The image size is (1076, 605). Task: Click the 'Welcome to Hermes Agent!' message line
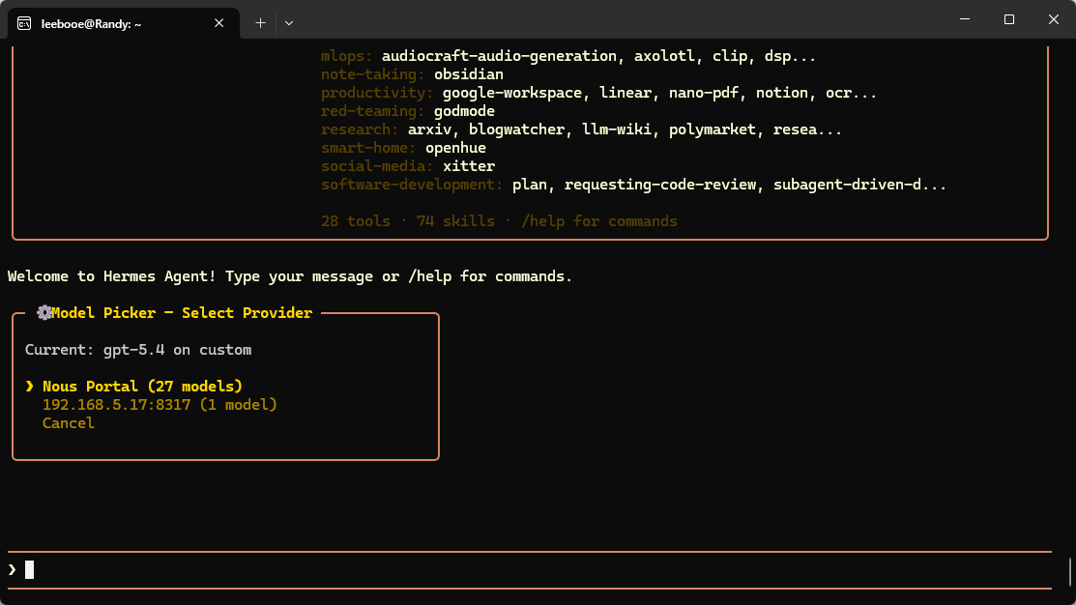(290, 276)
